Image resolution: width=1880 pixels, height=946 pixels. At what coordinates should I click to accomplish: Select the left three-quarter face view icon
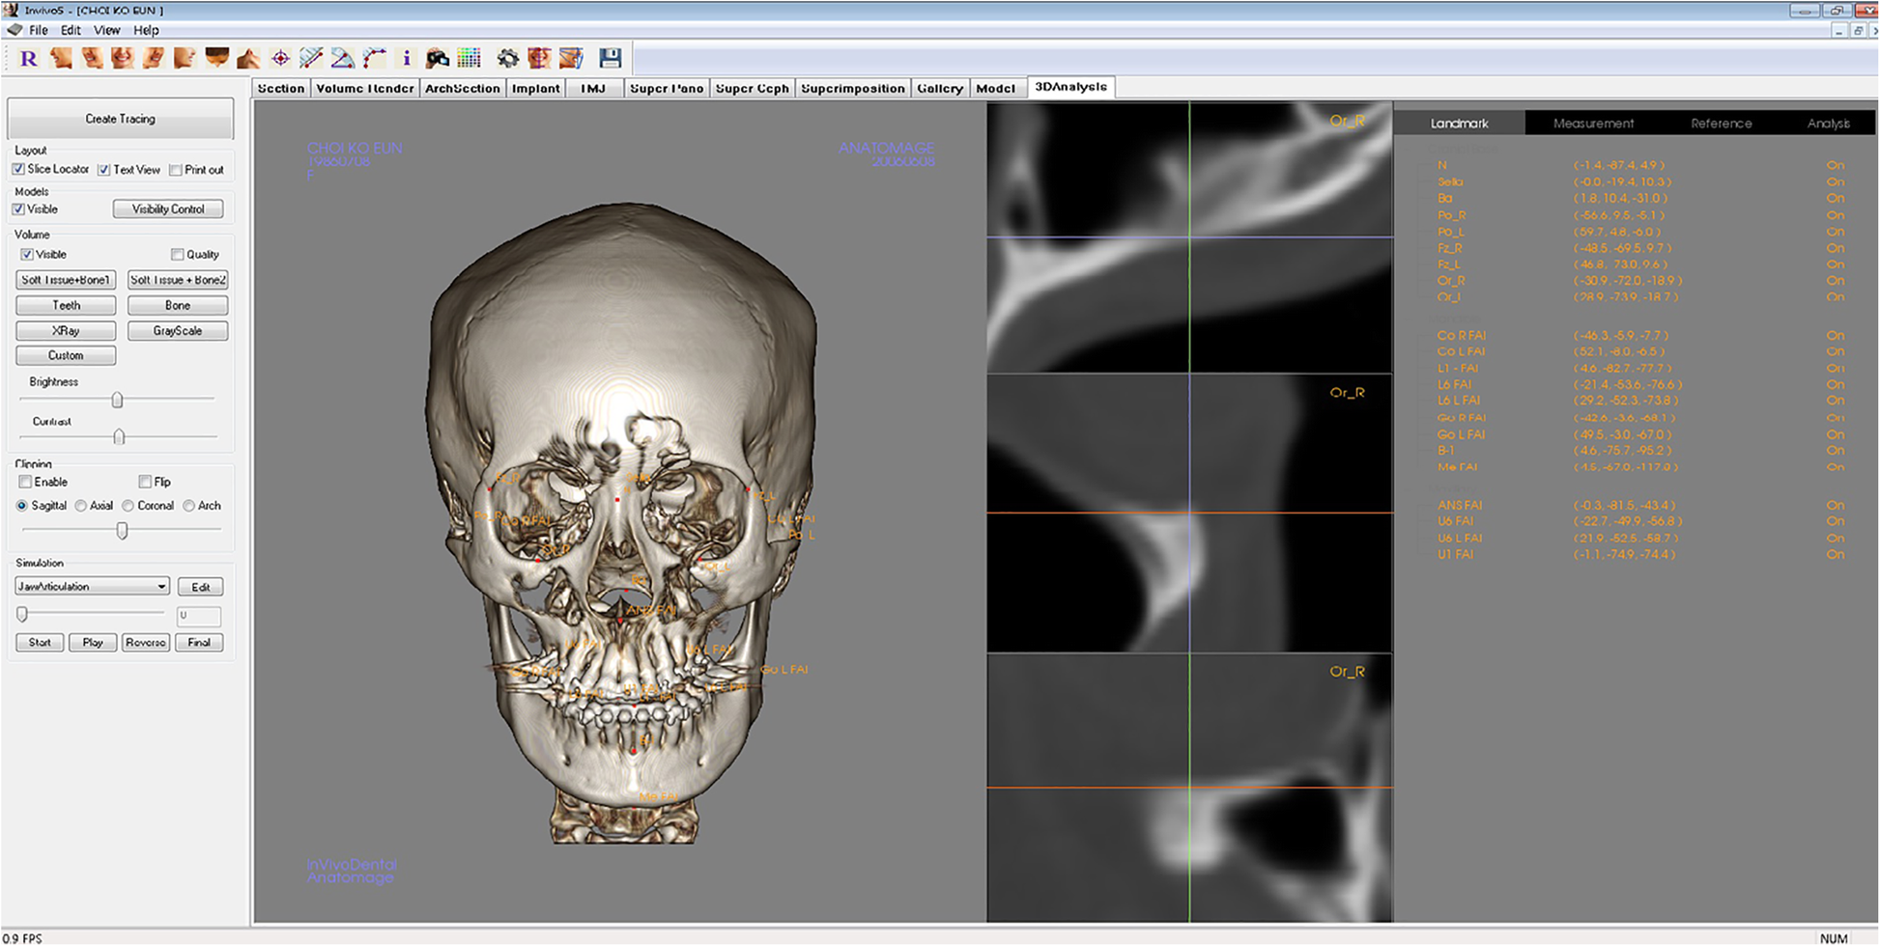point(92,59)
